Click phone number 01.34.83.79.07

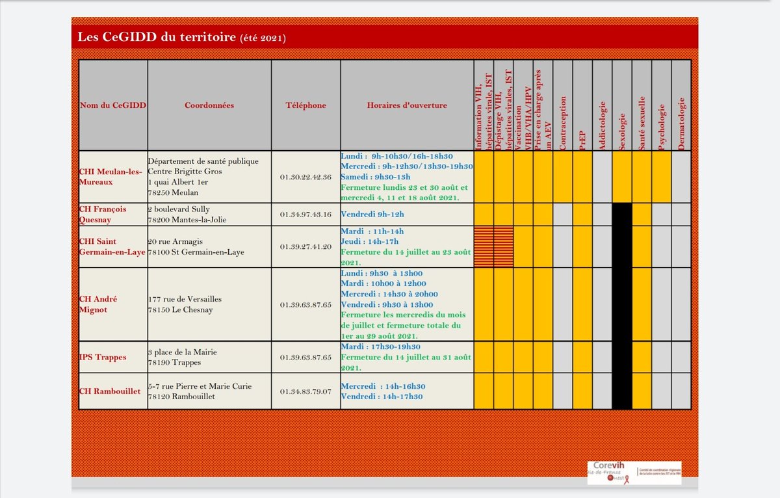point(305,391)
